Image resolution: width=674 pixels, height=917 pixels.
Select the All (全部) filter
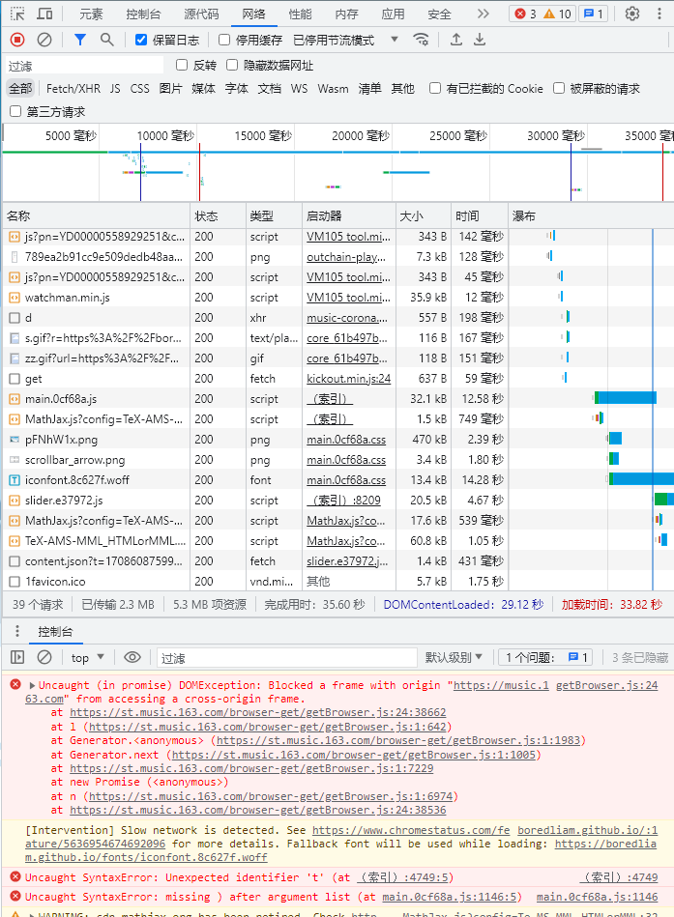click(x=20, y=88)
